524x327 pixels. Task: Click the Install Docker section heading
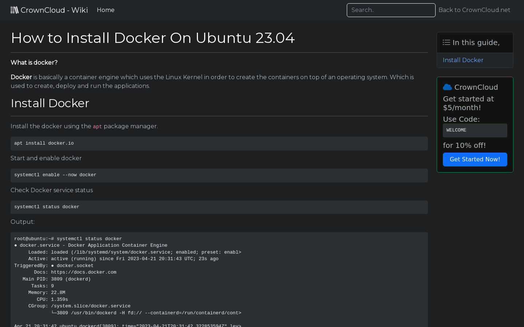click(50, 103)
